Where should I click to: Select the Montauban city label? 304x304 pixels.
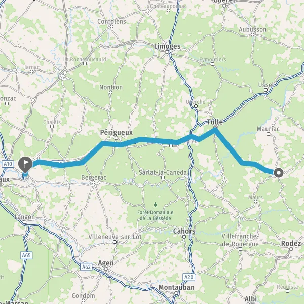pyautogui.click(x=176, y=287)
